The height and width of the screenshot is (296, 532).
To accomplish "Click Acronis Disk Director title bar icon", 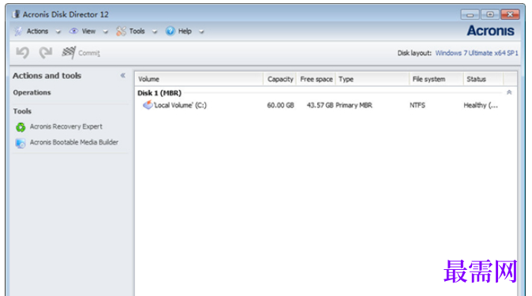I will 16,14.
